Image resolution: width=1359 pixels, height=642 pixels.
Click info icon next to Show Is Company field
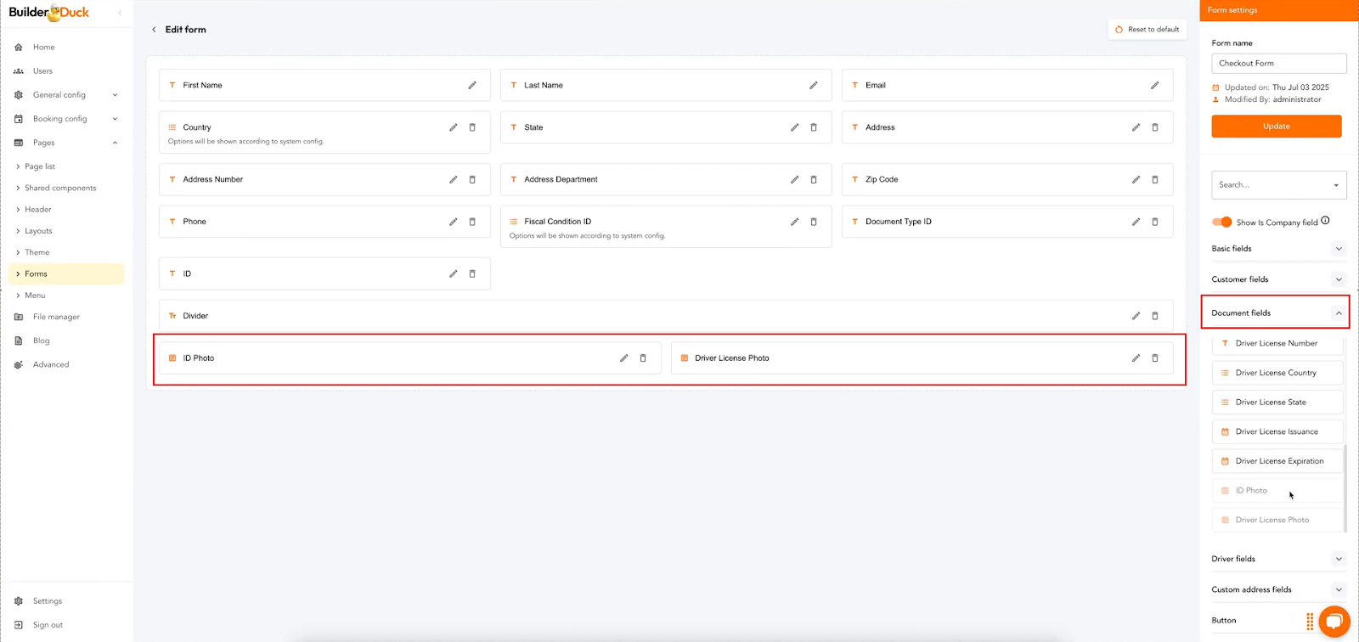(1325, 221)
